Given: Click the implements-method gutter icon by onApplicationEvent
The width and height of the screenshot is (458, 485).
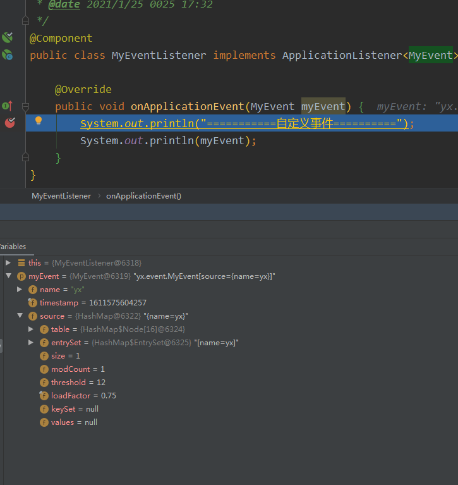Looking at the screenshot, I should point(8,106).
